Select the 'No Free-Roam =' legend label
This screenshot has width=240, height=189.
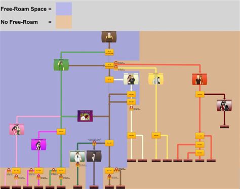click(26, 22)
